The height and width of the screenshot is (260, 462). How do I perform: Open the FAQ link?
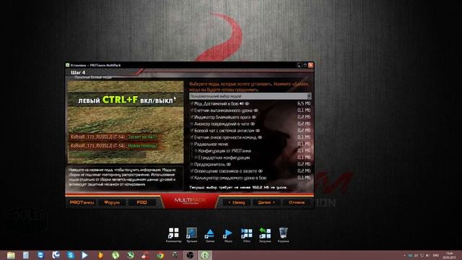tap(141, 202)
